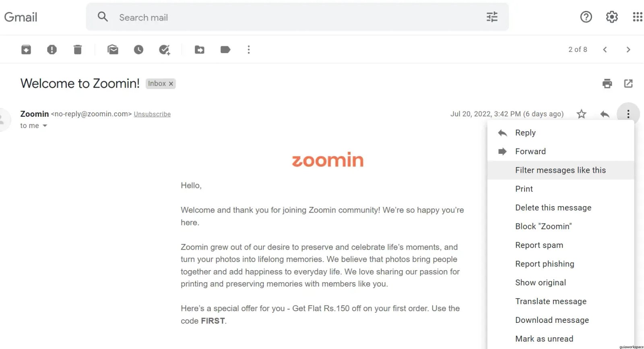Click the Unsubscribe link

152,114
